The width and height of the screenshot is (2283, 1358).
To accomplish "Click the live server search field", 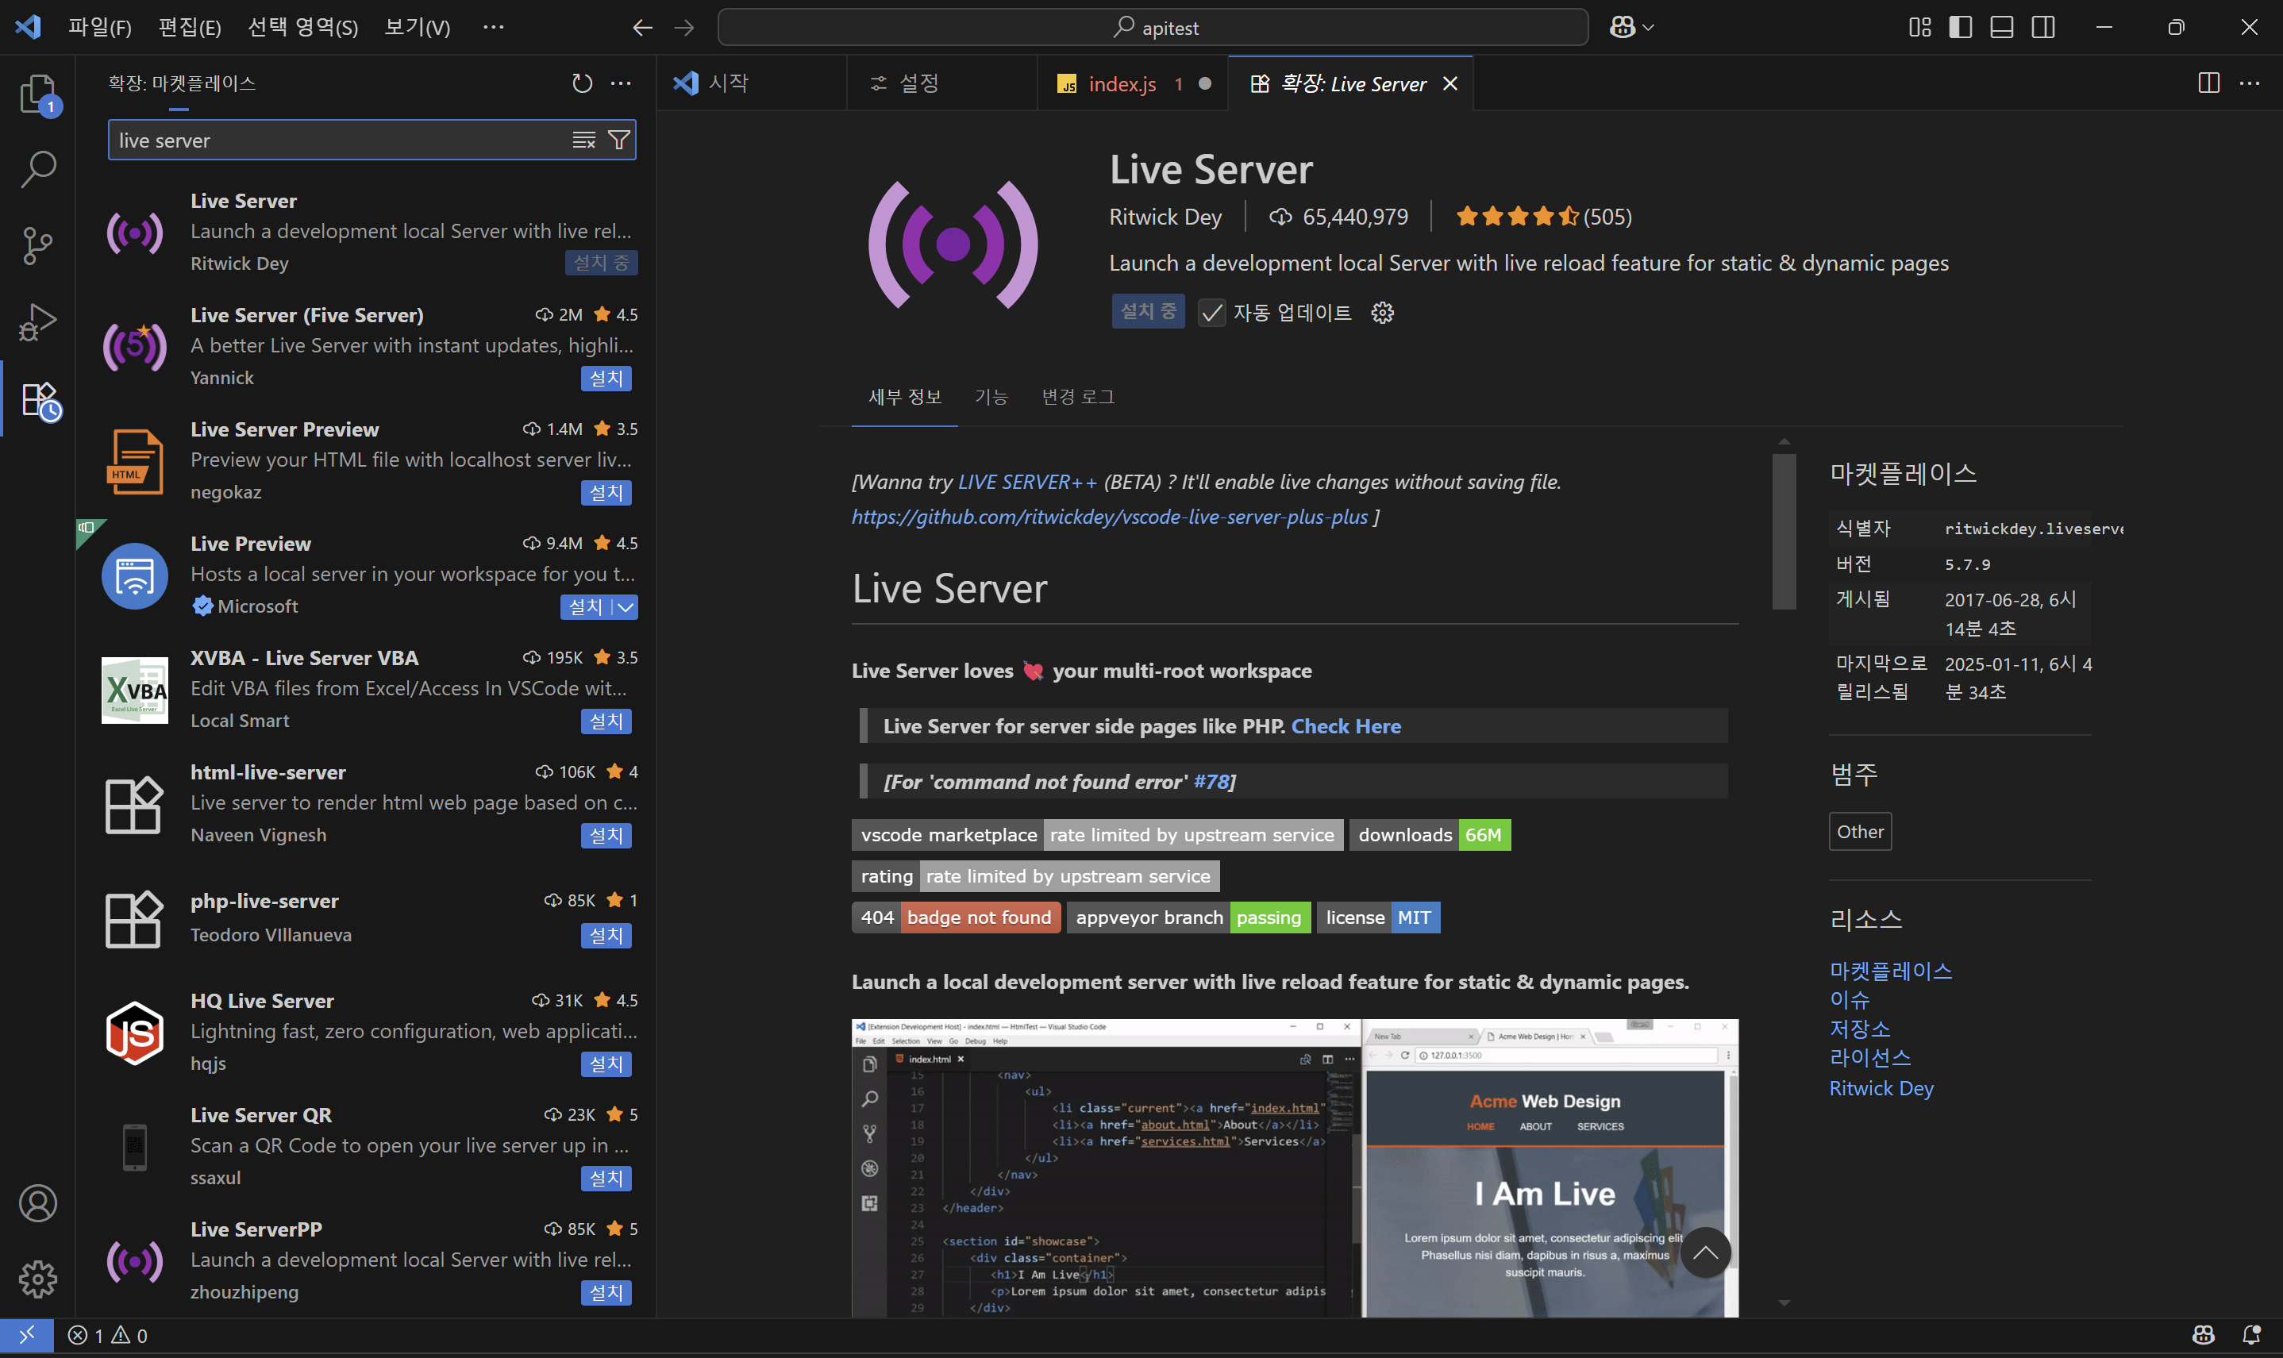I will pos(339,140).
